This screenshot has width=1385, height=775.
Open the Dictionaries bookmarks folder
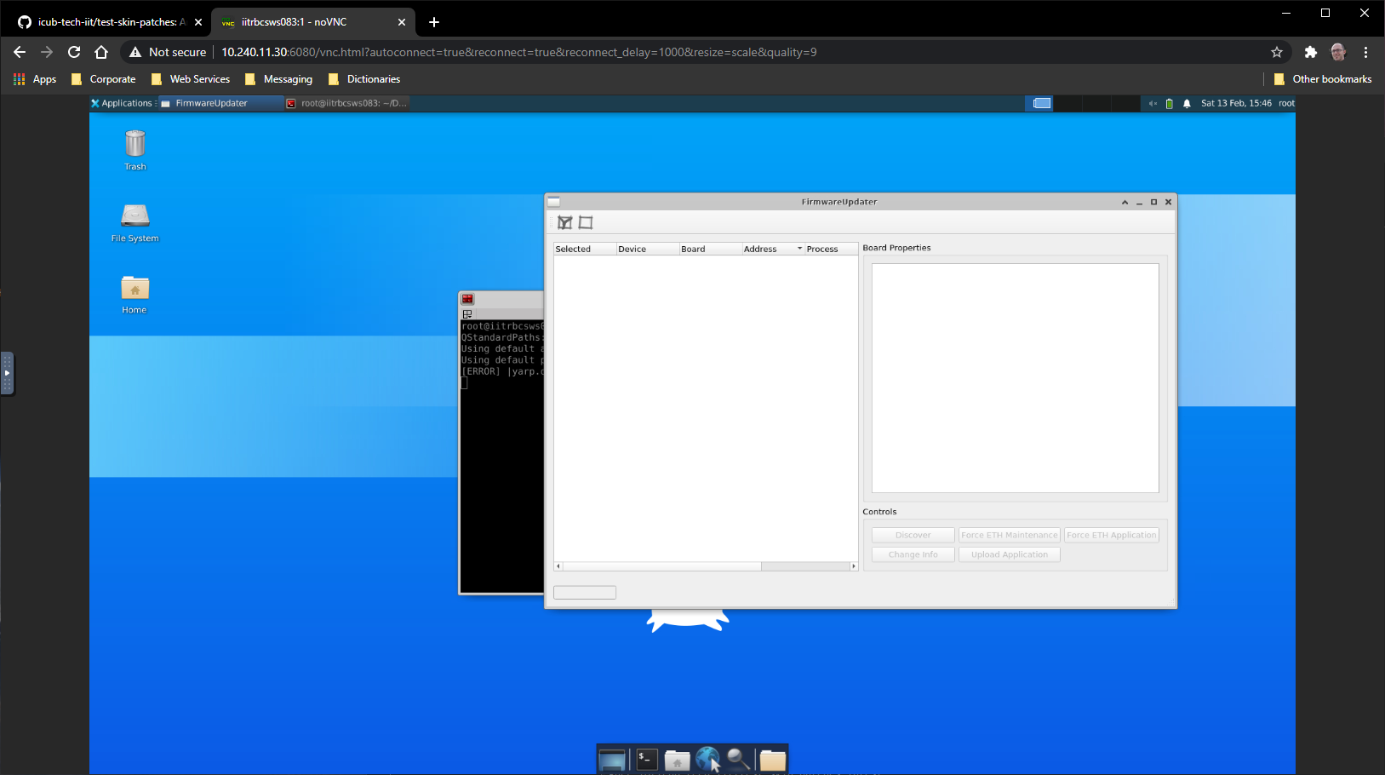click(x=364, y=79)
